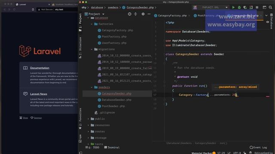Collapse the seeders folder
Screen dimensions: 275x154
point(92,87)
